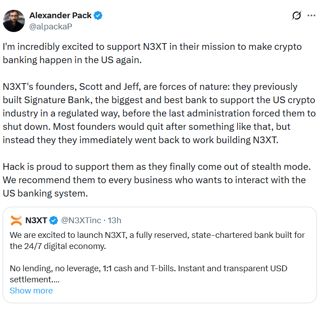The height and width of the screenshot is (309, 320).
Task: Open the @alpackaP handle link
Action: (51, 26)
